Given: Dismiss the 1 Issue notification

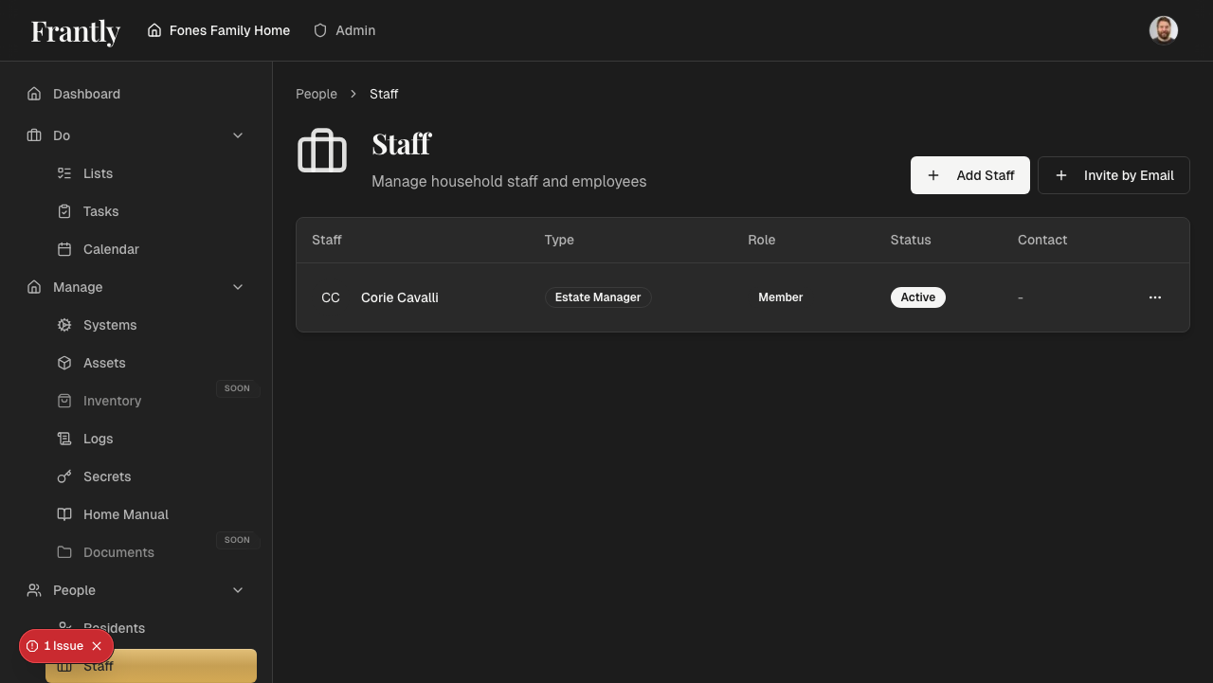Looking at the screenshot, I should click(x=96, y=646).
